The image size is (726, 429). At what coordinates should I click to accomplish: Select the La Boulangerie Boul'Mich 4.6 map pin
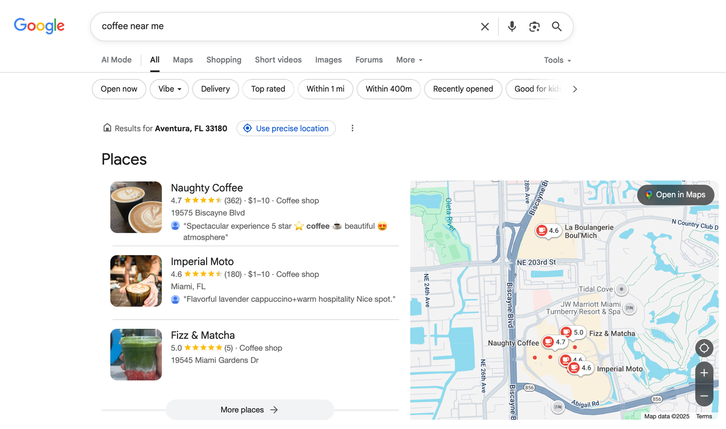coord(548,231)
